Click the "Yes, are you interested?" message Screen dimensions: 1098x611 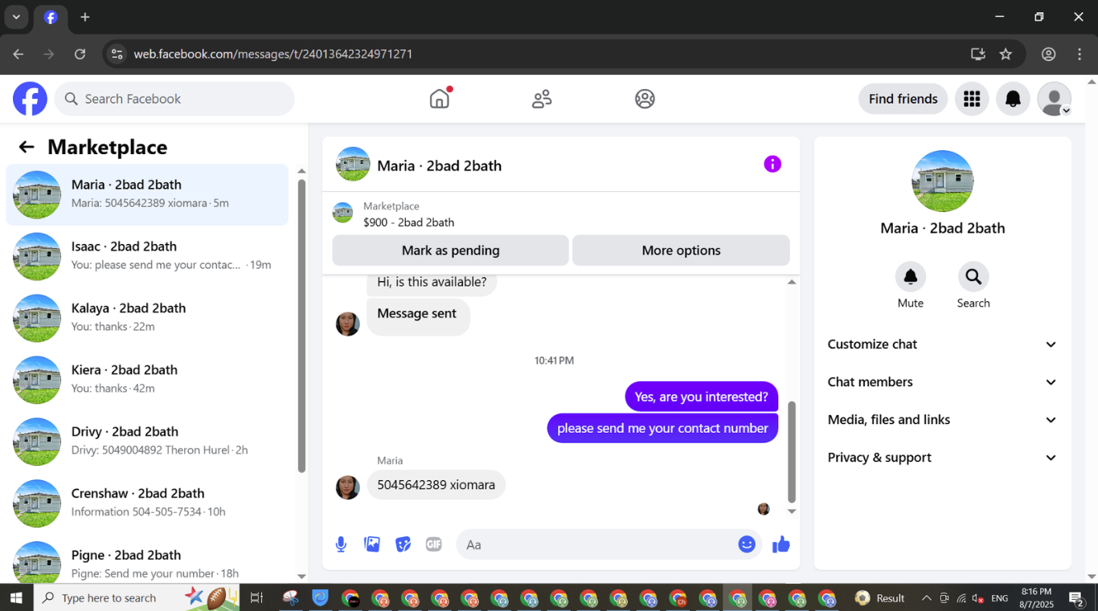coord(702,397)
